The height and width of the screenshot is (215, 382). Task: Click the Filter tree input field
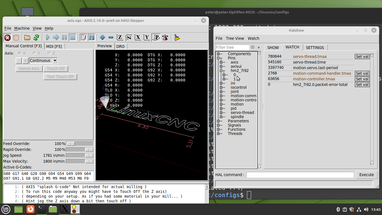point(232,47)
